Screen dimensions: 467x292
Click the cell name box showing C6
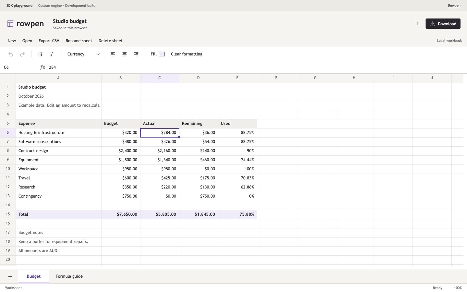(x=18, y=67)
